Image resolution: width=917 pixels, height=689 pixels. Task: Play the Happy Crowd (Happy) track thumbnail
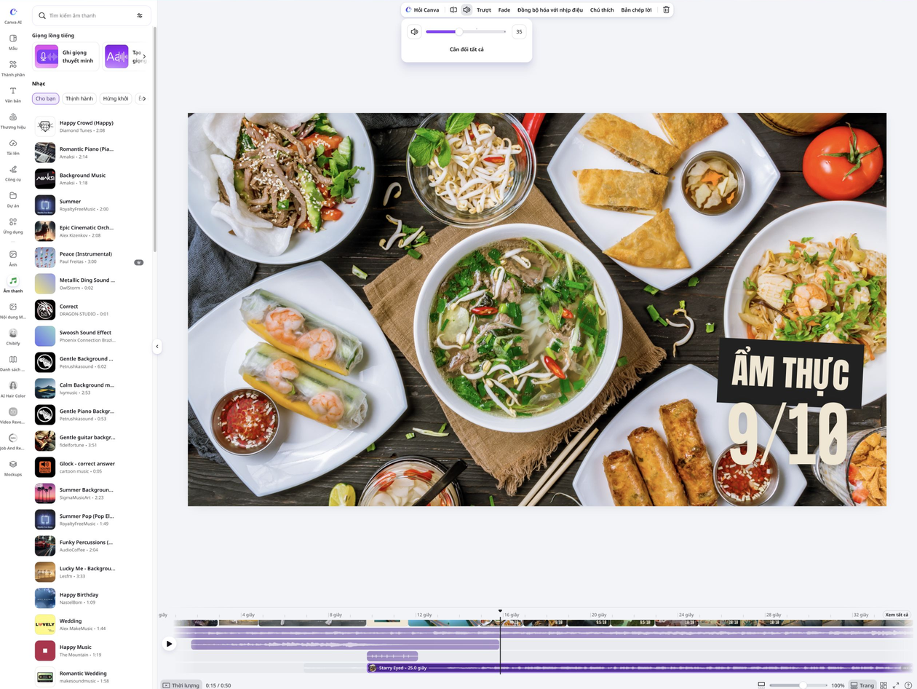coord(45,126)
